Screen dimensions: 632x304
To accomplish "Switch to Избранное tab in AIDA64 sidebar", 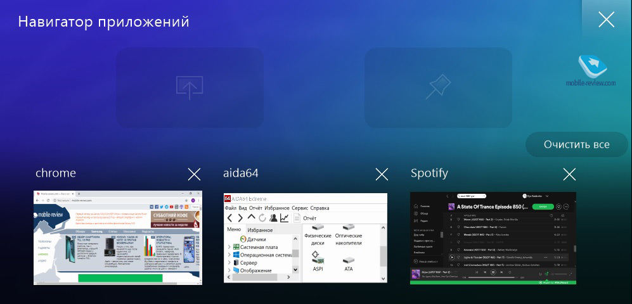I will pyautogui.click(x=260, y=231).
